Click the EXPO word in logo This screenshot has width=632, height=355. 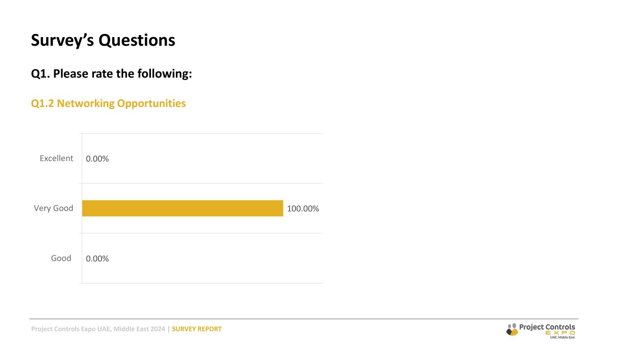pos(560,333)
